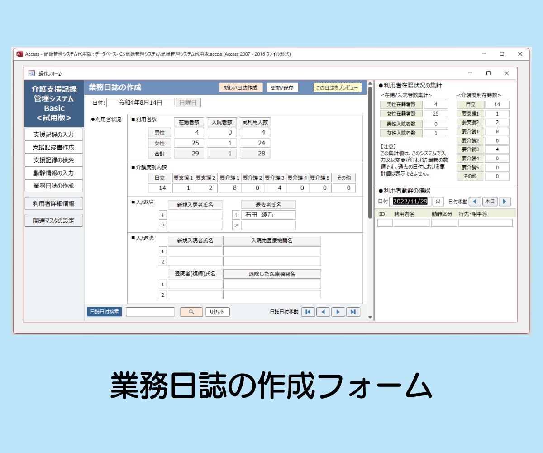Select 業務日誌の作成 in sidebar
The image size is (543, 453).
[54, 185]
